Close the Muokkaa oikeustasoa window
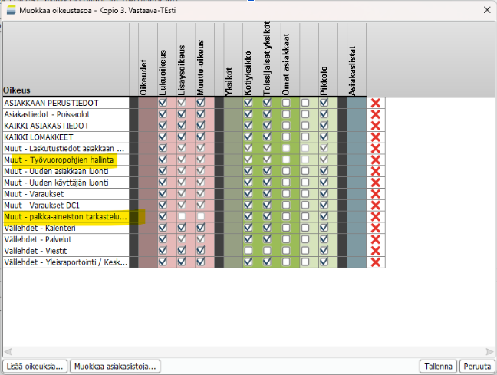The image size is (497, 375). pos(487,10)
